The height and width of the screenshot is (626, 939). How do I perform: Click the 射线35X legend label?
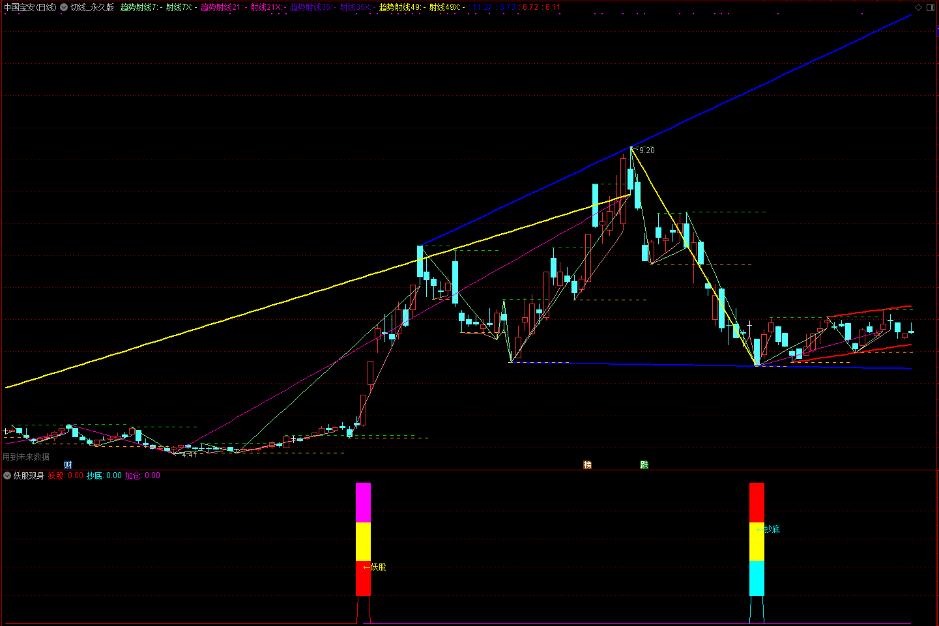tap(358, 8)
